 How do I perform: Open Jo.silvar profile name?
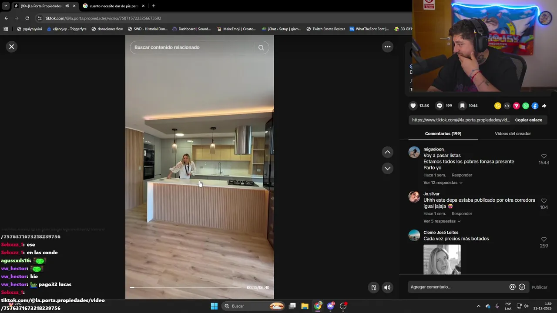point(431,194)
